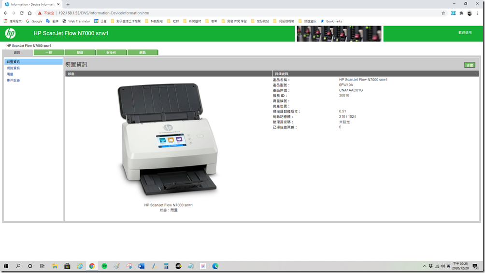Click the HP logo in the green header
The width and height of the screenshot is (485, 273).
[x=10, y=33]
